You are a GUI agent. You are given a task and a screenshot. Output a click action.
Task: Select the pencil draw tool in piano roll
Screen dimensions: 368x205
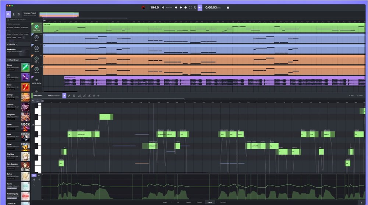[69, 96]
